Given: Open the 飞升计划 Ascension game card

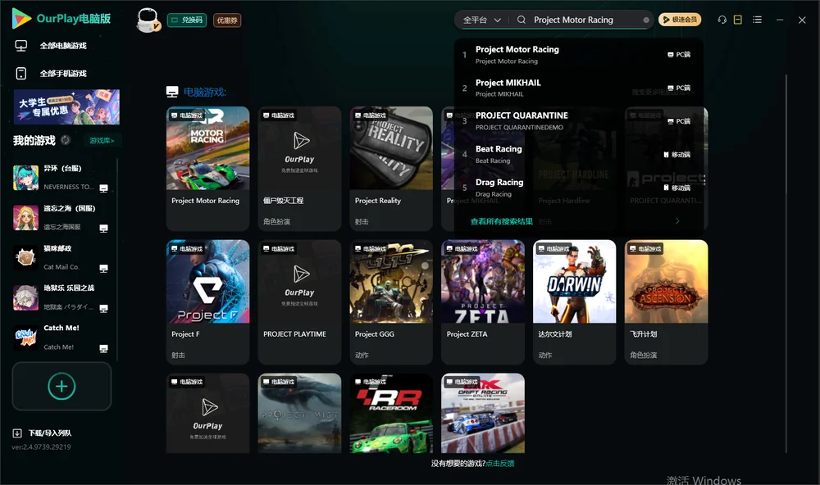Looking at the screenshot, I should click(666, 302).
